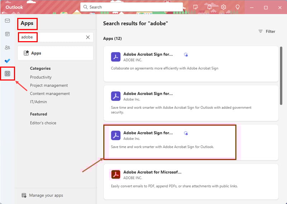The width and height of the screenshot is (287, 204).
Task: Click the Filter lines icon
Action: tap(260, 31)
